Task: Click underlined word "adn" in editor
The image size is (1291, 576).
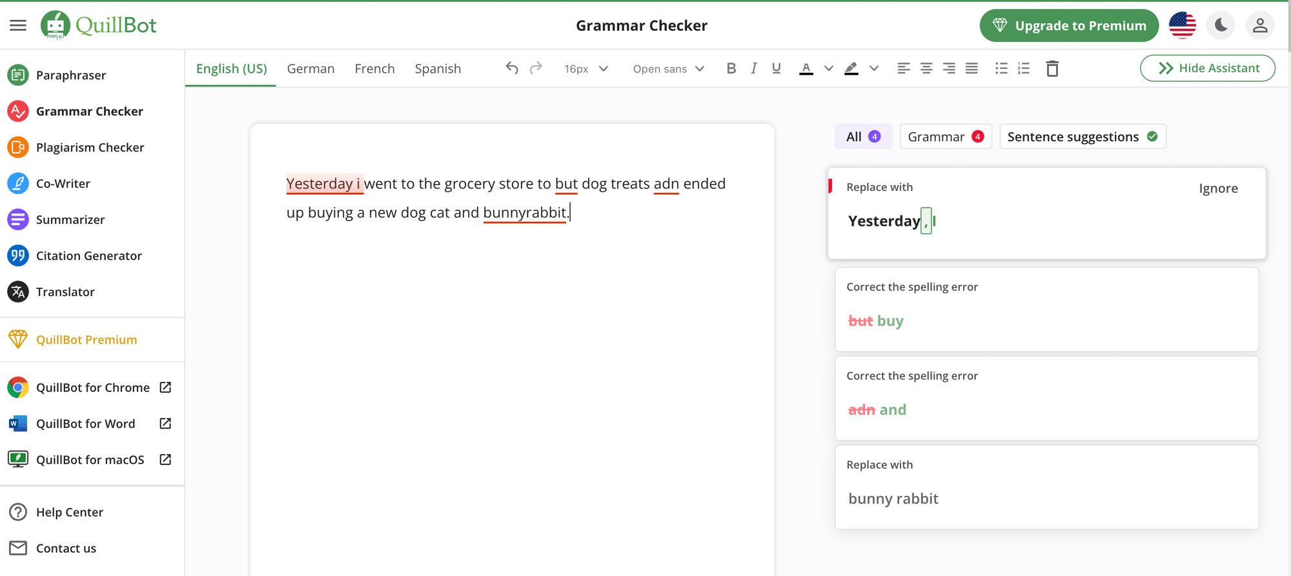Action: point(666,183)
